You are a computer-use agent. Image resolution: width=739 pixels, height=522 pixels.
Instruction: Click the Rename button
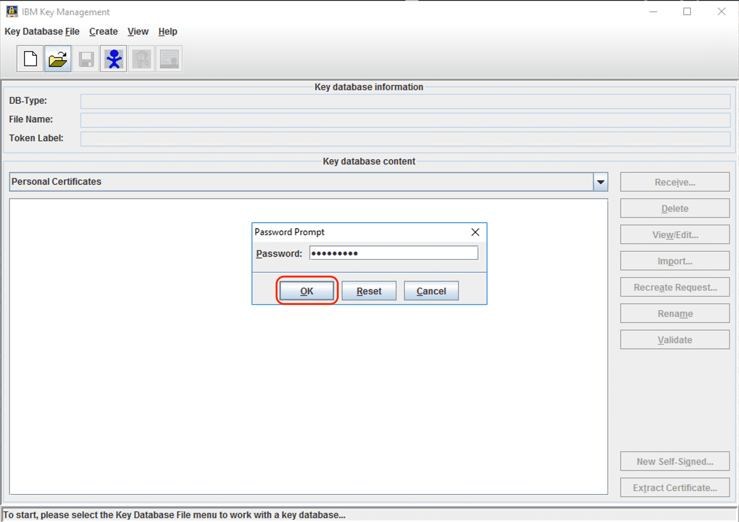pos(675,314)
